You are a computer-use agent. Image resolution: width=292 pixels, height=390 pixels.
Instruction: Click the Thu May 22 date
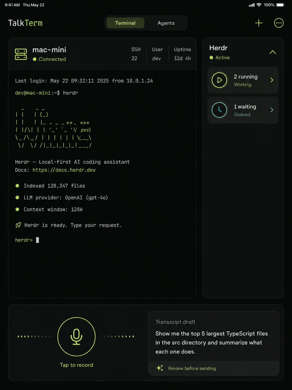tap(34, 5)
